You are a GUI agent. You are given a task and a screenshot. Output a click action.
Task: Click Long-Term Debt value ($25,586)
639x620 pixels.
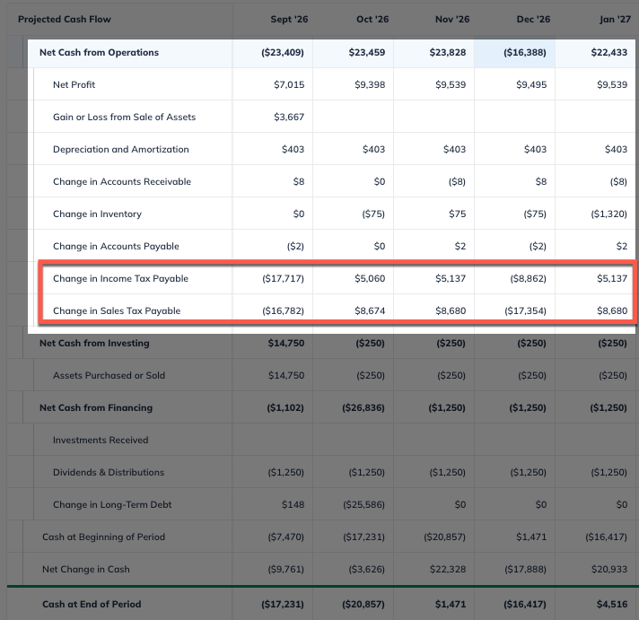tap(363, 505)
